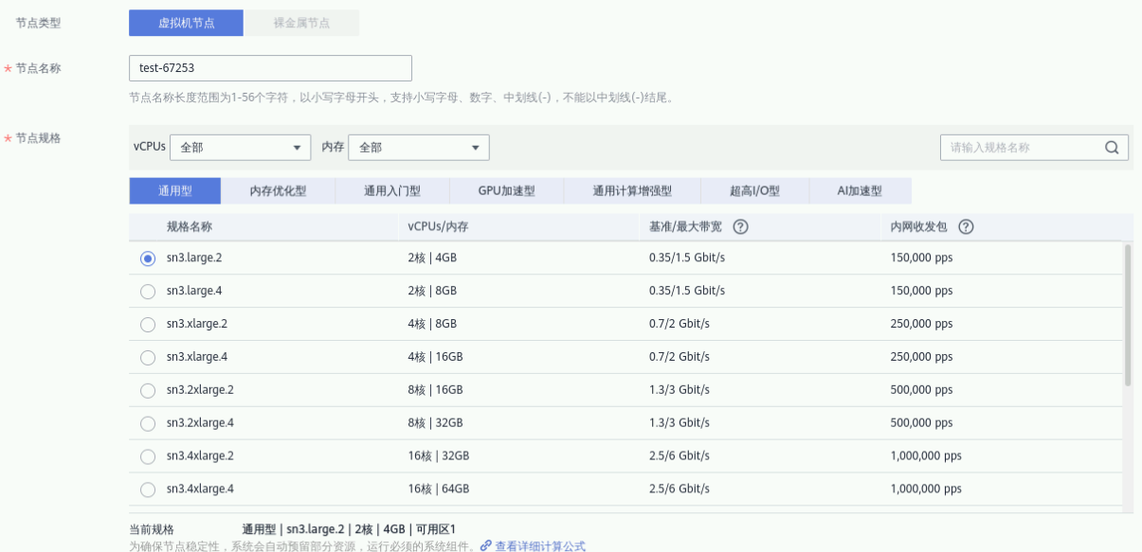Select the sn3.xlarge.2 spec option

pos(148,325)
